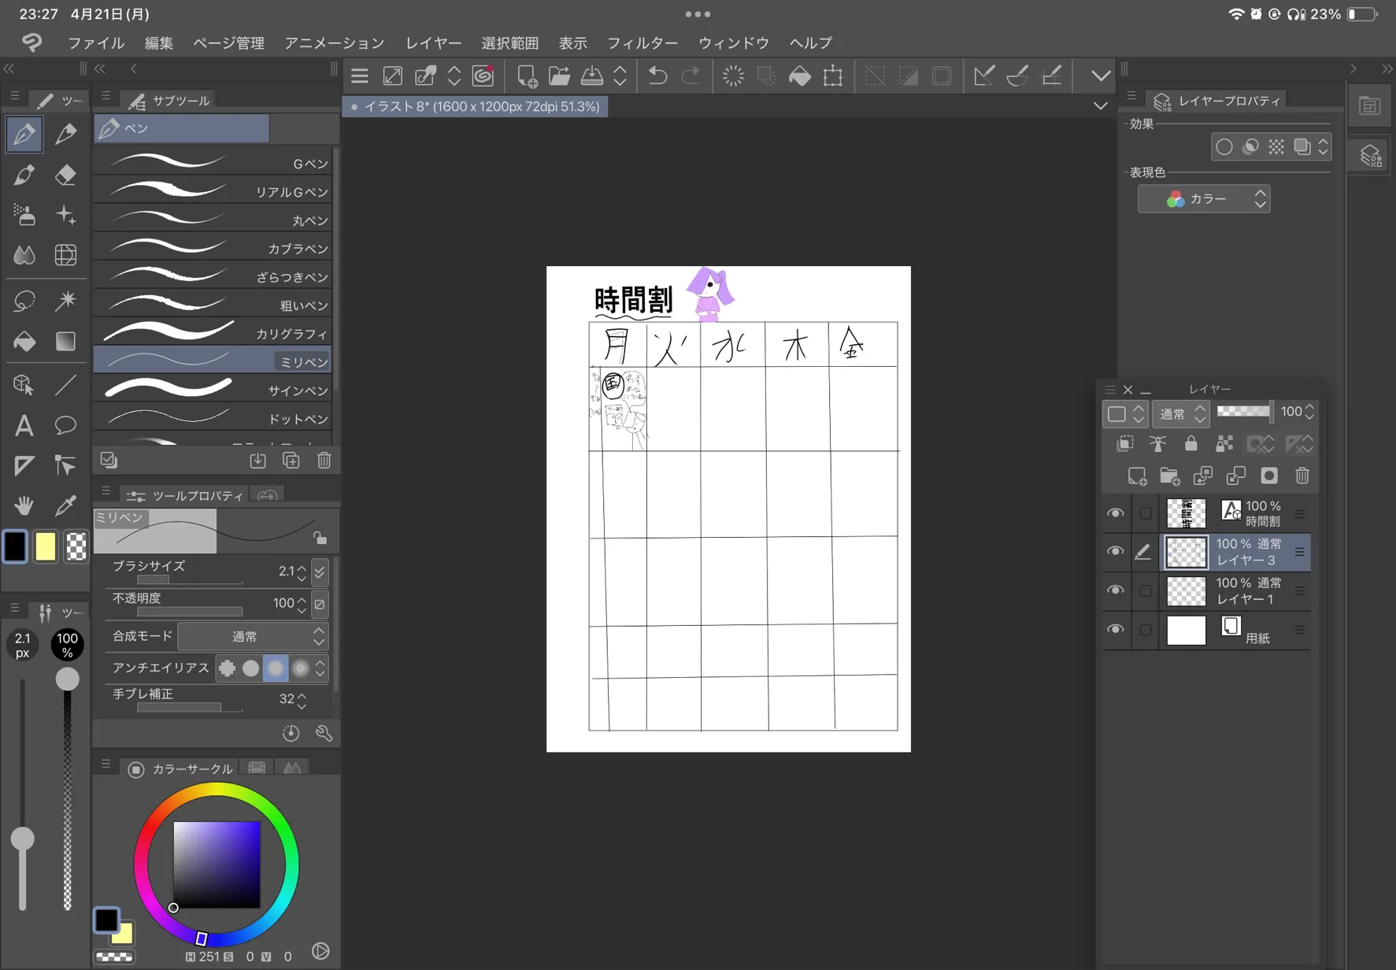Screen dimensions: 1396x970
Task: Open the フィルター menu
Action: tap(642, 43)
